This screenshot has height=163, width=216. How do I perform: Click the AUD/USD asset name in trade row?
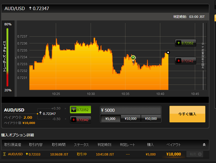coord(15,154)
